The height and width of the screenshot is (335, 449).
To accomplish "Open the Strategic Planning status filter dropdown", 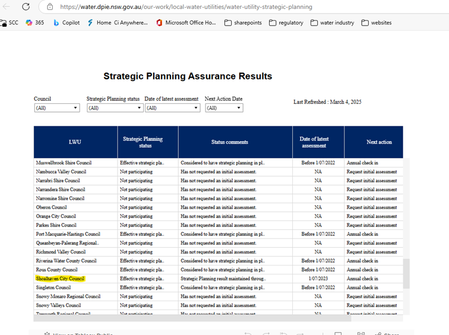I will (115, 108).
